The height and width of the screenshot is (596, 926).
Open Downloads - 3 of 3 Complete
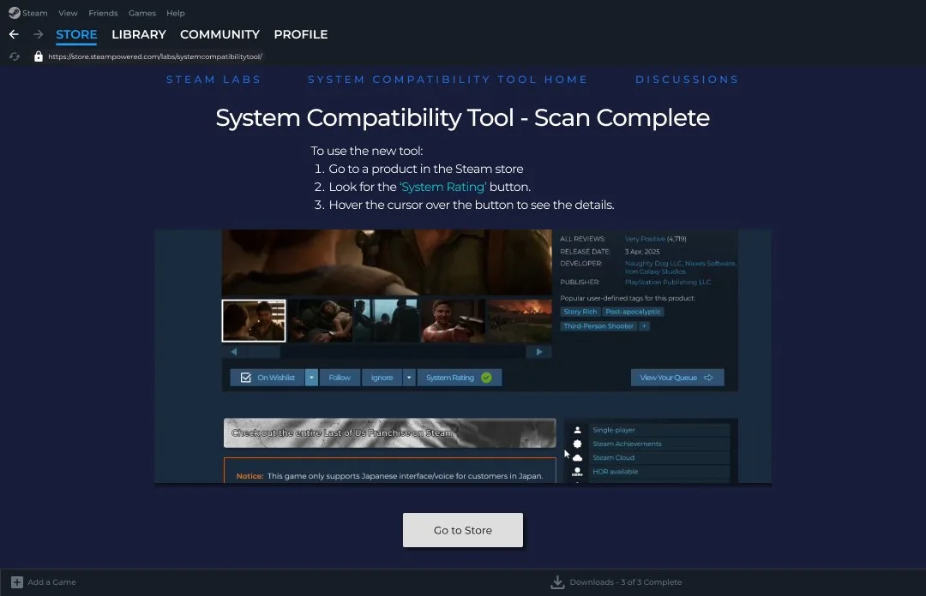coord(625,582)
